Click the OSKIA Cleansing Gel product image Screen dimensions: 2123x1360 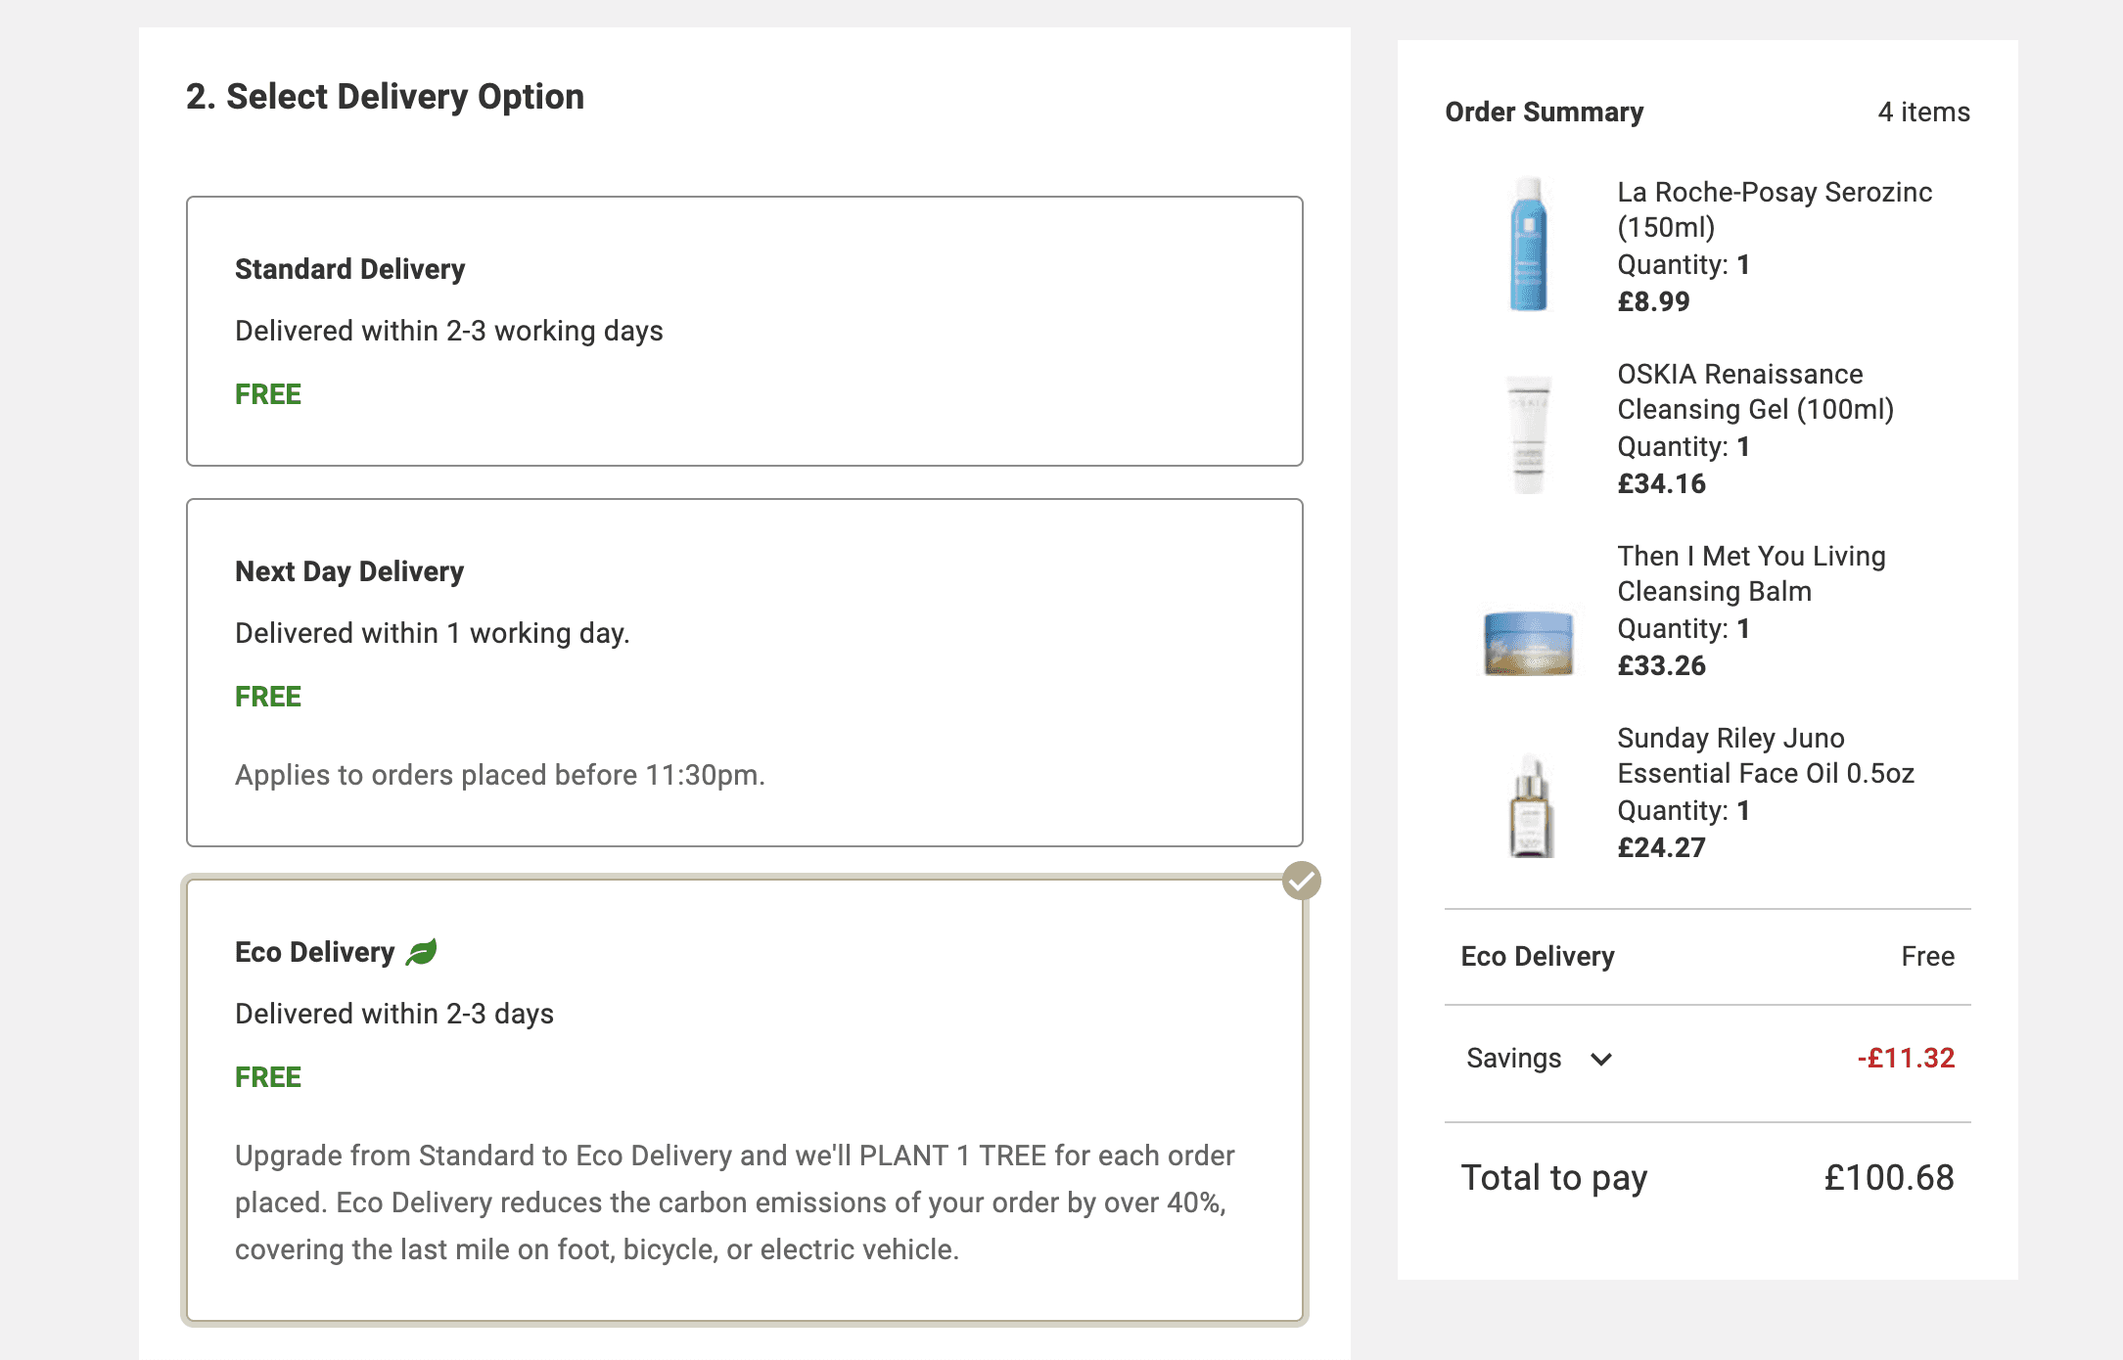1528,432
